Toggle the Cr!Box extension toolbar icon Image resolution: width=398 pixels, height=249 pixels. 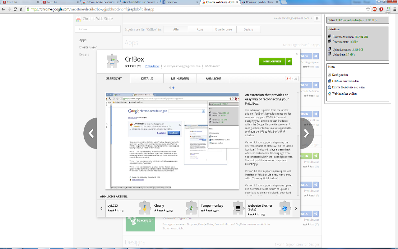click(x=388, y=9)
